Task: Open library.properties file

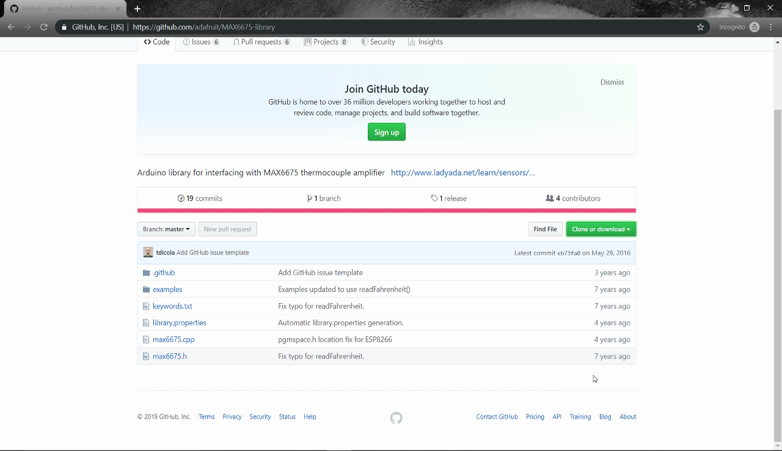Action: [180, 323]
